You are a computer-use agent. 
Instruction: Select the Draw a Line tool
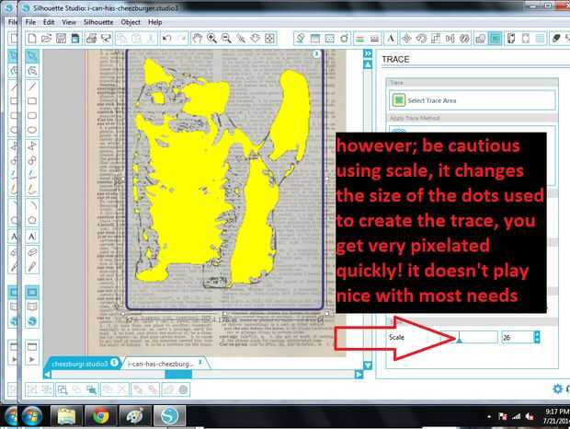[x=32, y=87]
